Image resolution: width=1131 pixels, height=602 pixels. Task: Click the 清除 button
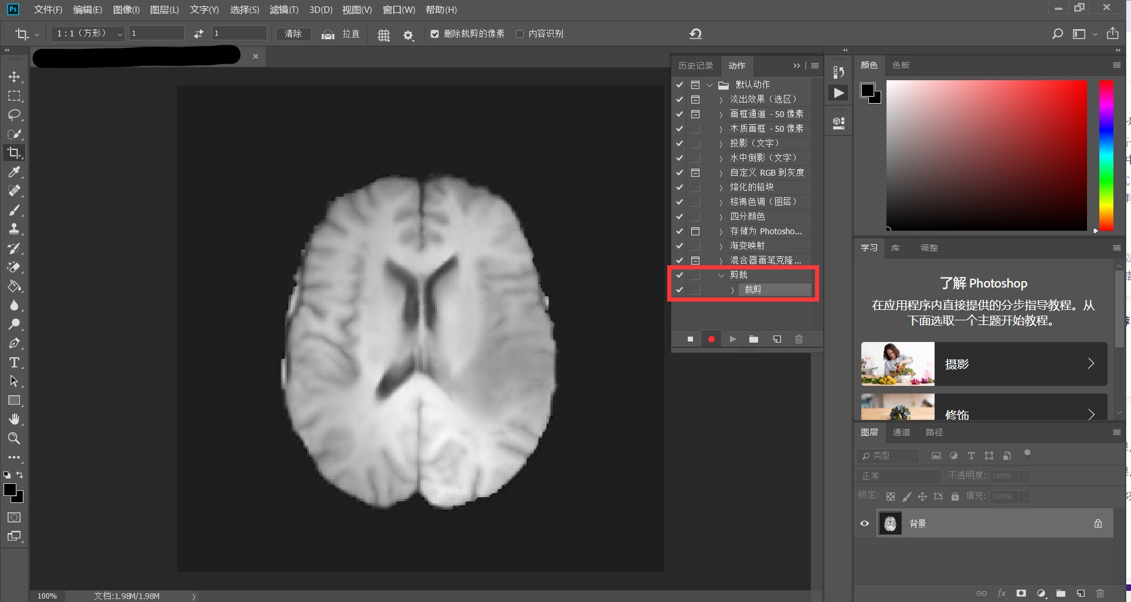(x=293, y=34)
